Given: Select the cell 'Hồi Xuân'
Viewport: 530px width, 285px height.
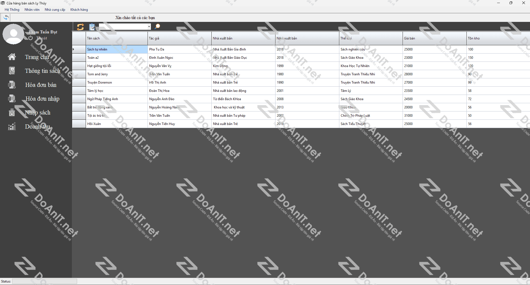Looking at the screenshot, I should point(117,124).
